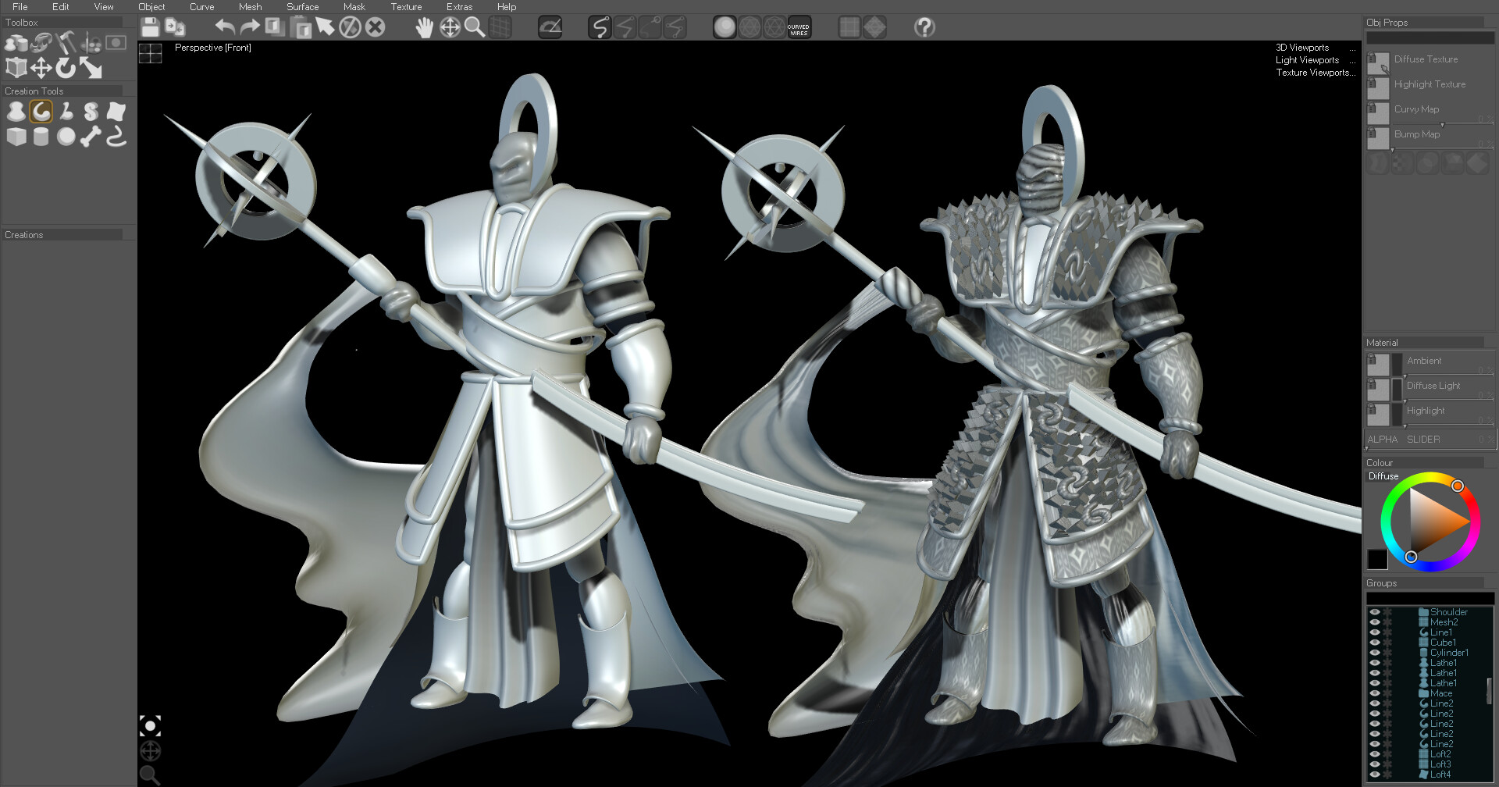Pick the Bone creation tool
The width and height of the screenshot is (1499, 787).
point(91,137)
